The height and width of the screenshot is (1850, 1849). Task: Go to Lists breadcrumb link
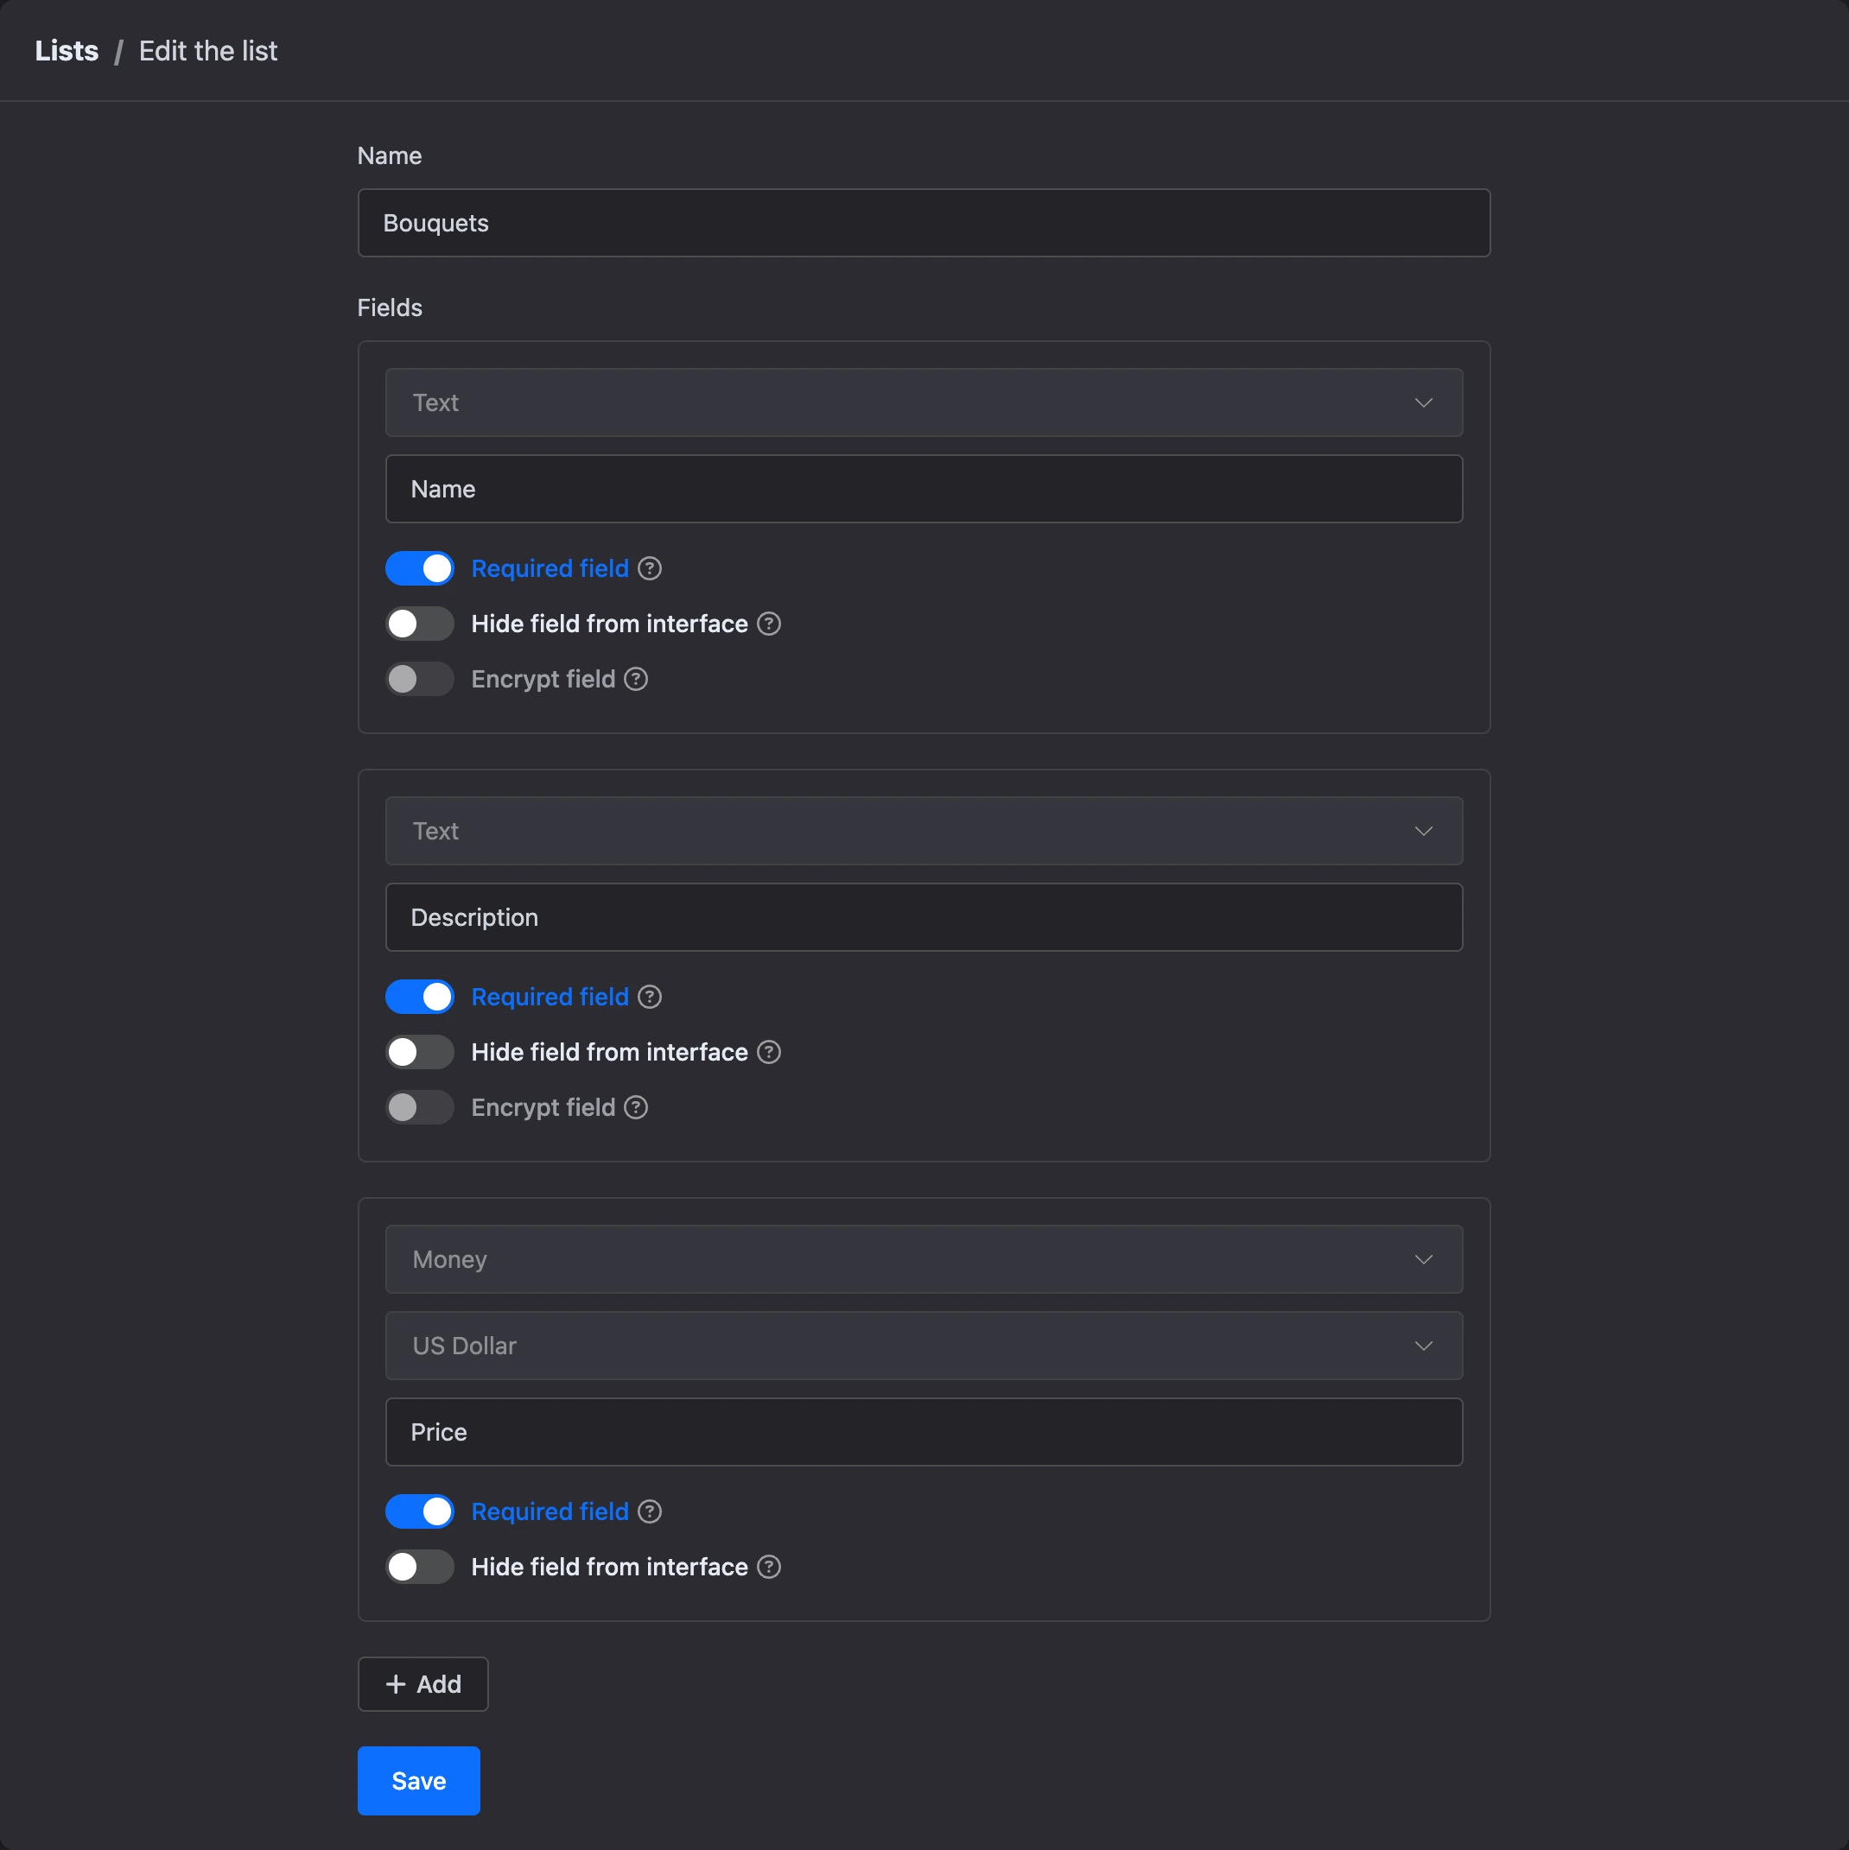point(67,51)
